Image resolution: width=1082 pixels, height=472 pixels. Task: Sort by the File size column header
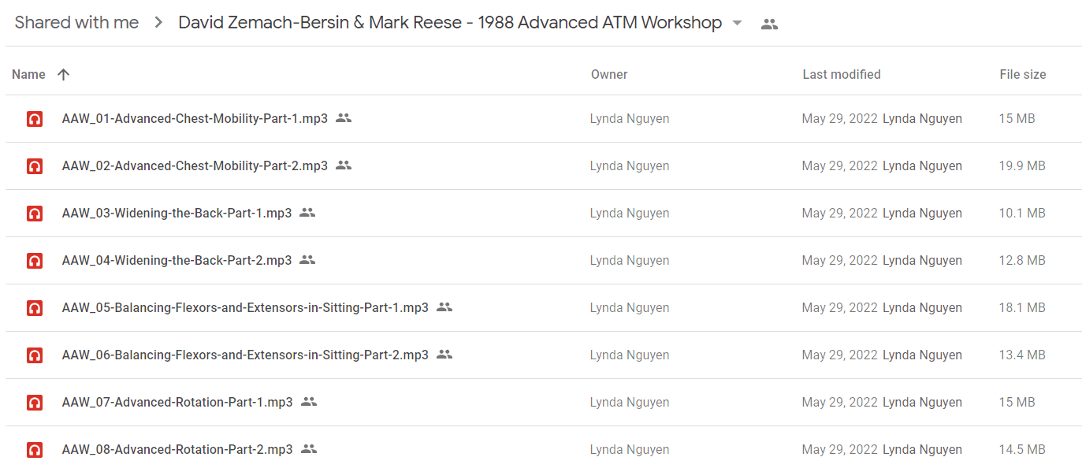click(x=1023, y=74)
